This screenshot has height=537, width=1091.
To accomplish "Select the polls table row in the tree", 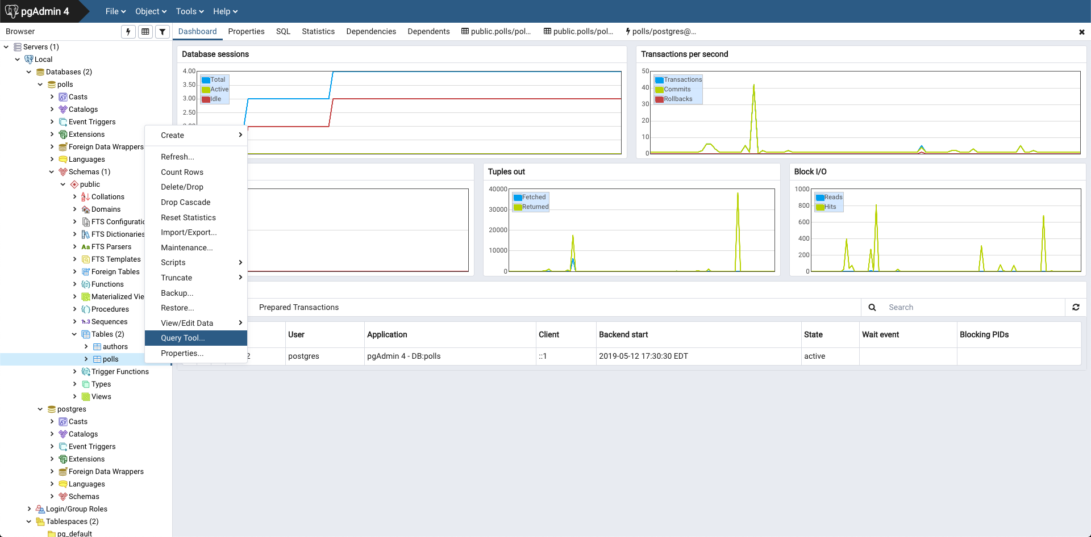I will coord(85,359).
